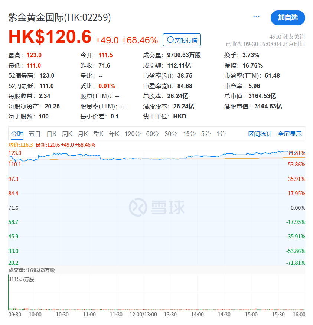
Task: Click the 实时行情 refresh quotes button
Action: click(x=182, y=40)
